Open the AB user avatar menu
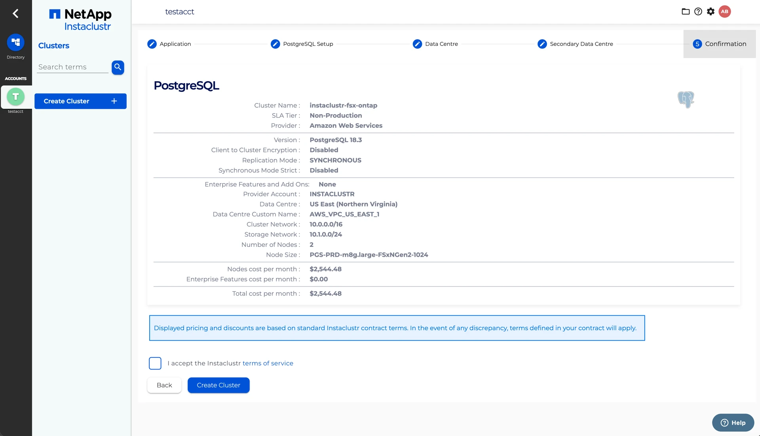 [725, 11]
